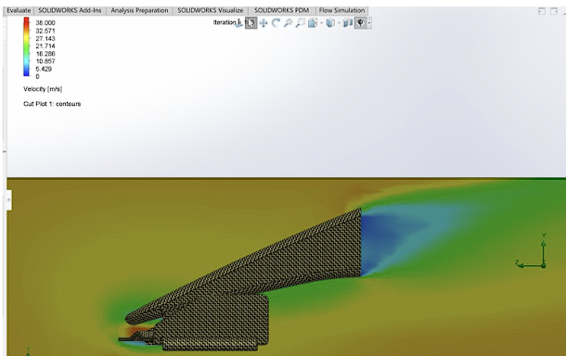Click the velocity color legend bar

(x=26, y=47)
